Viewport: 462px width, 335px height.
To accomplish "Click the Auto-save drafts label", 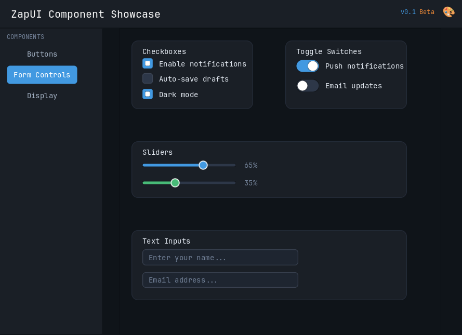I will (x=194, y=79).
